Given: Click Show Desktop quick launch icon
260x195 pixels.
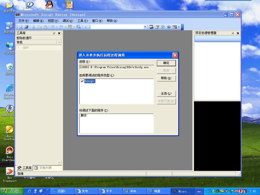Looking at the screenshot, I should coord(35,191).
